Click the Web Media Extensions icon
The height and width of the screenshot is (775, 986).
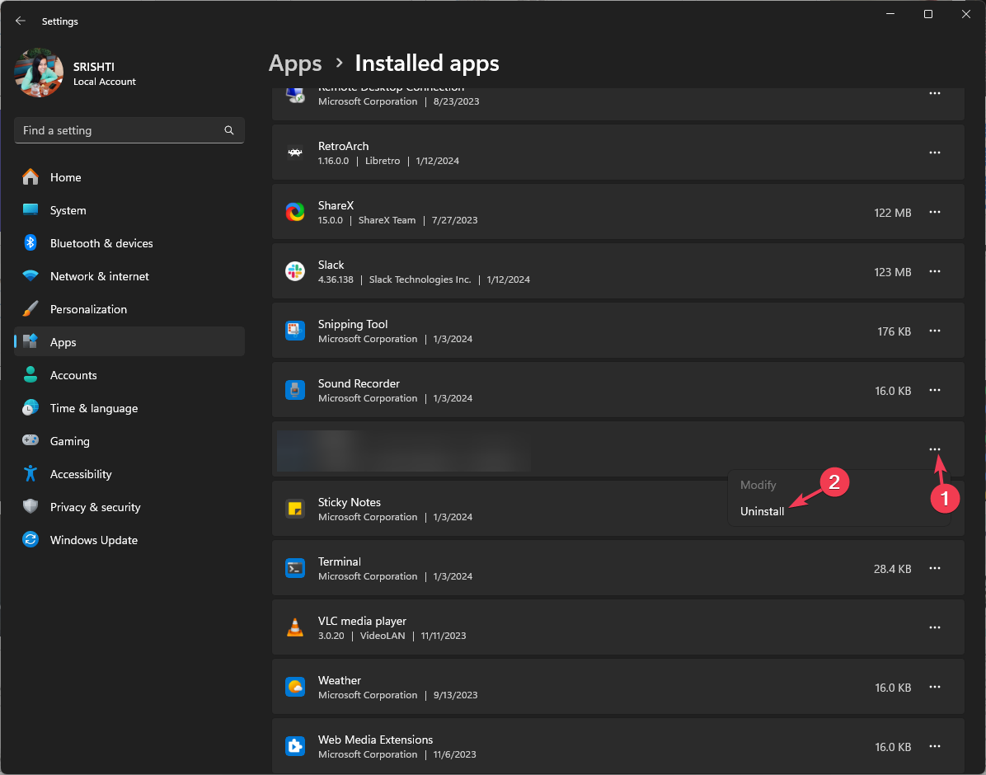(295, 746)
